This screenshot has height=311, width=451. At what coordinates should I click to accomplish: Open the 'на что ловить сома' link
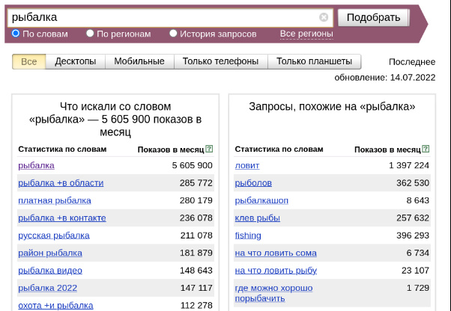276,253
